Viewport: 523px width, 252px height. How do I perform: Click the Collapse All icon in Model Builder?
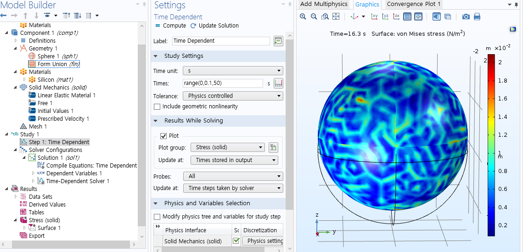(67, 16)
